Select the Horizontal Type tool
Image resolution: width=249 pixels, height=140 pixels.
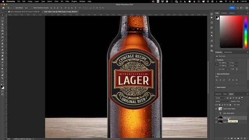(2, 66)
